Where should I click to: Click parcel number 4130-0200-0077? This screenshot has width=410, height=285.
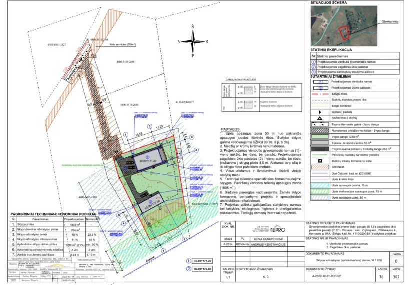pyautogui.click(x=185, y=102)
